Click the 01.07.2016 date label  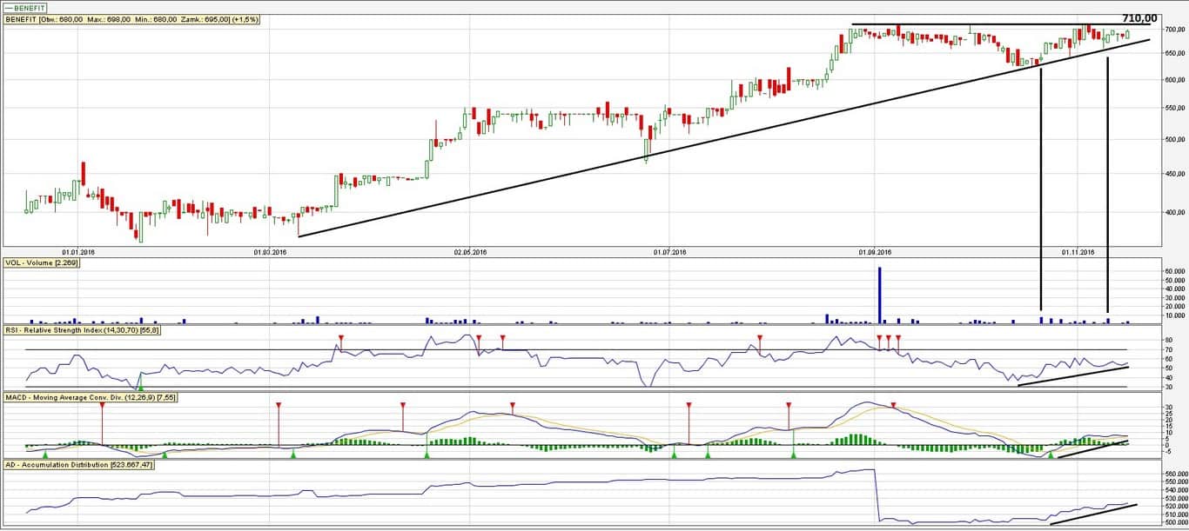point(668,252)
